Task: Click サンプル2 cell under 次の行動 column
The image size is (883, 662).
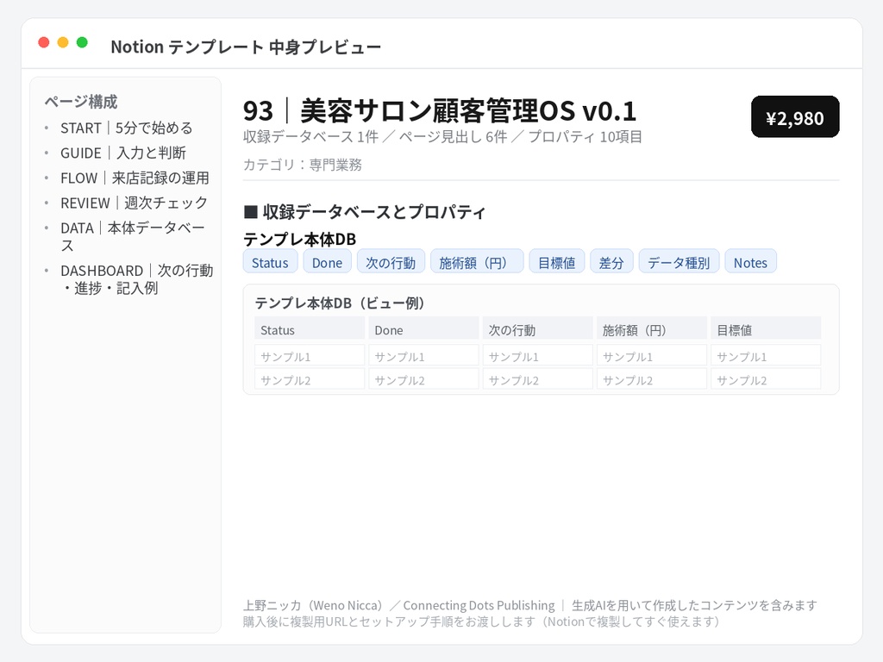Action: pyautogui.click(x=538, y=379)
